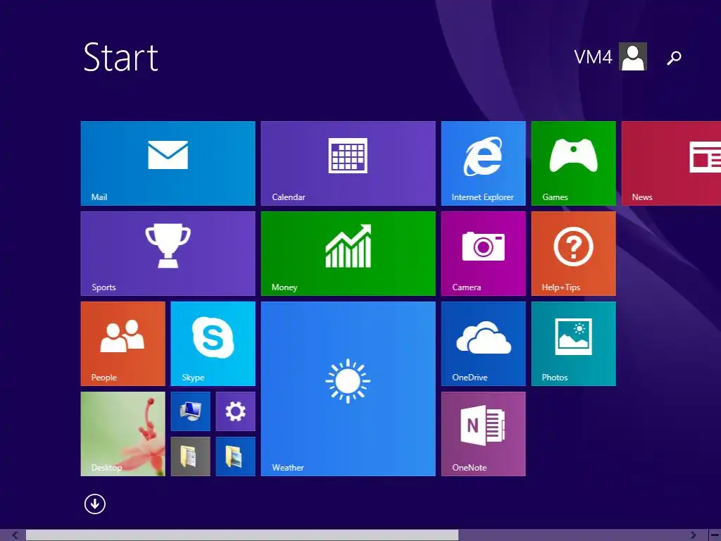Open the VM4 user account picture
The image size is (721, 541).
click(x=633, y=56)
